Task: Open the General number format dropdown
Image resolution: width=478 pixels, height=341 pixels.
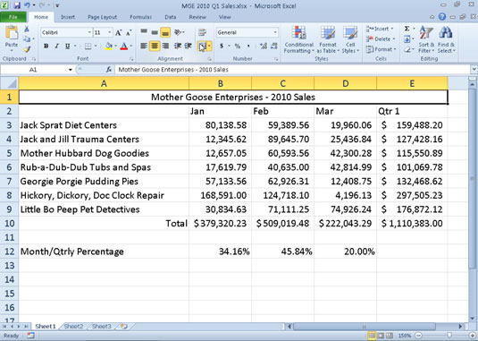Action: pyautogui.click(x=275, y=32)
